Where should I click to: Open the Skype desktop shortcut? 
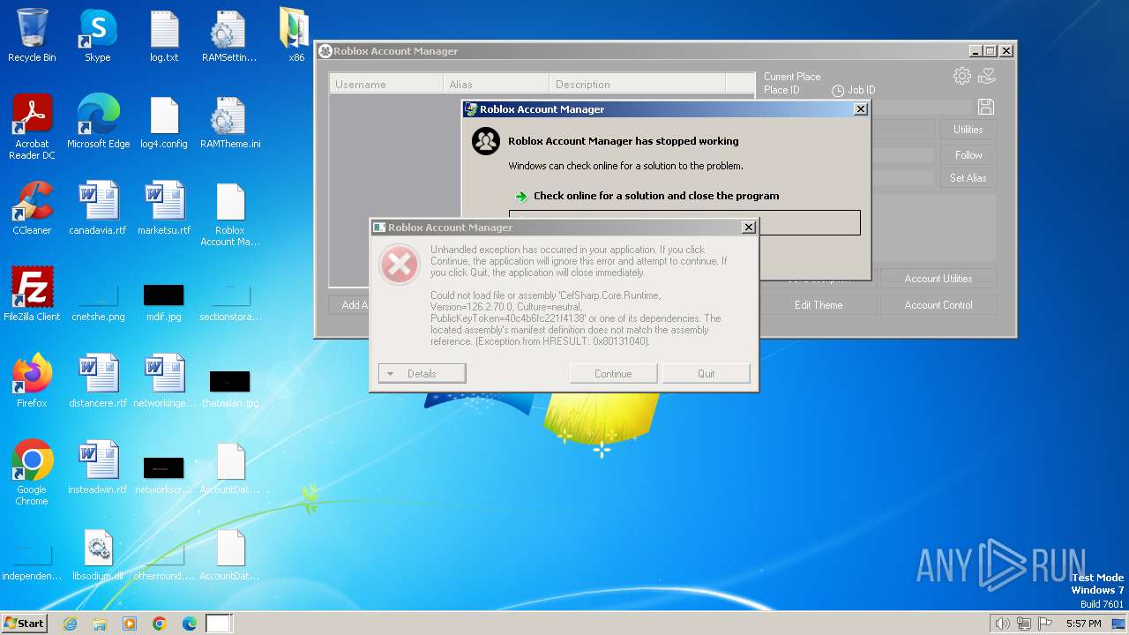coord(97,35)
